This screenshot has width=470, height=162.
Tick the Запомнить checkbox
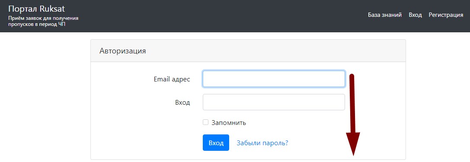click(x=205, y=122)
